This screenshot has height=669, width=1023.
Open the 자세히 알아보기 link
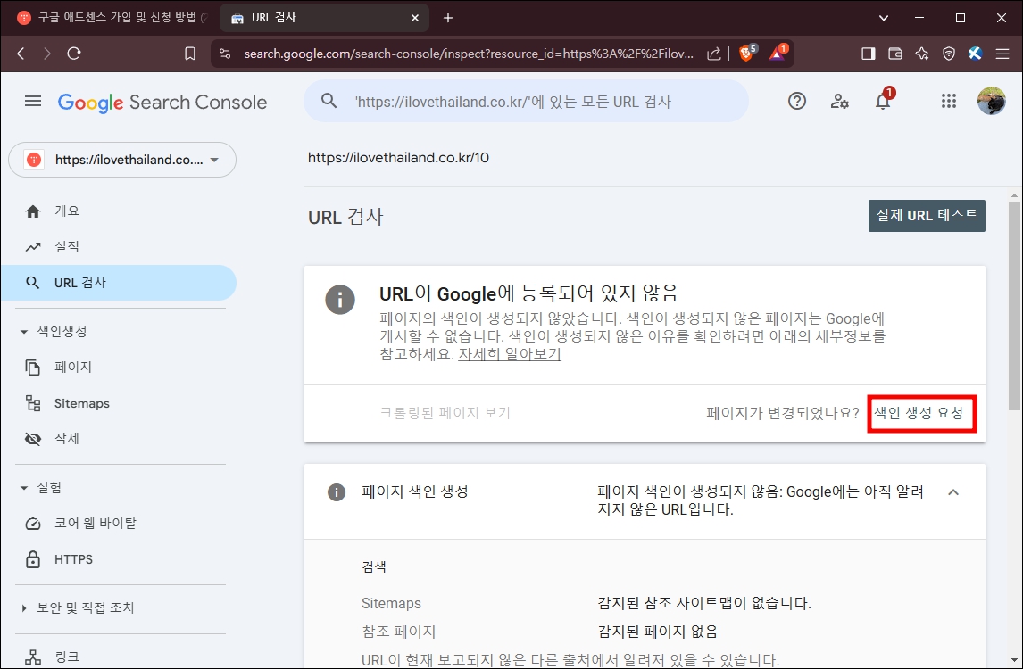510,354
